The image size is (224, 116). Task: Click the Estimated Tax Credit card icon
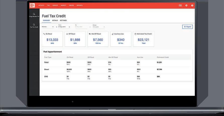tap(135, 34)
